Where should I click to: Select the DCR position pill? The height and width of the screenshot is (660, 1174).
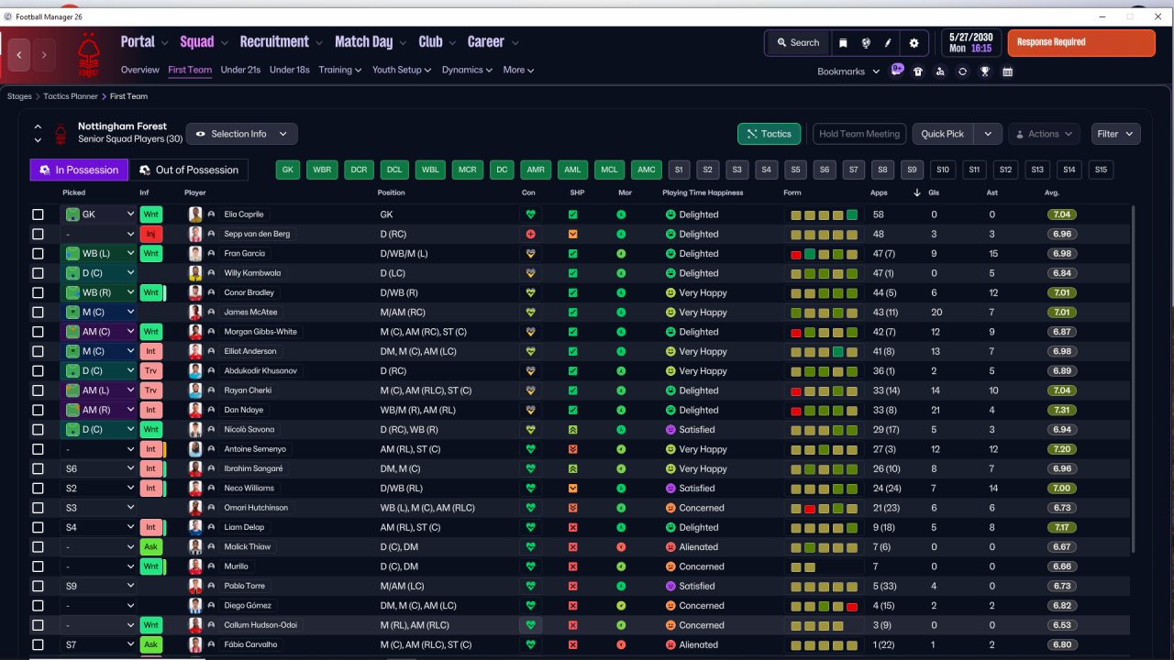point(358,170)
